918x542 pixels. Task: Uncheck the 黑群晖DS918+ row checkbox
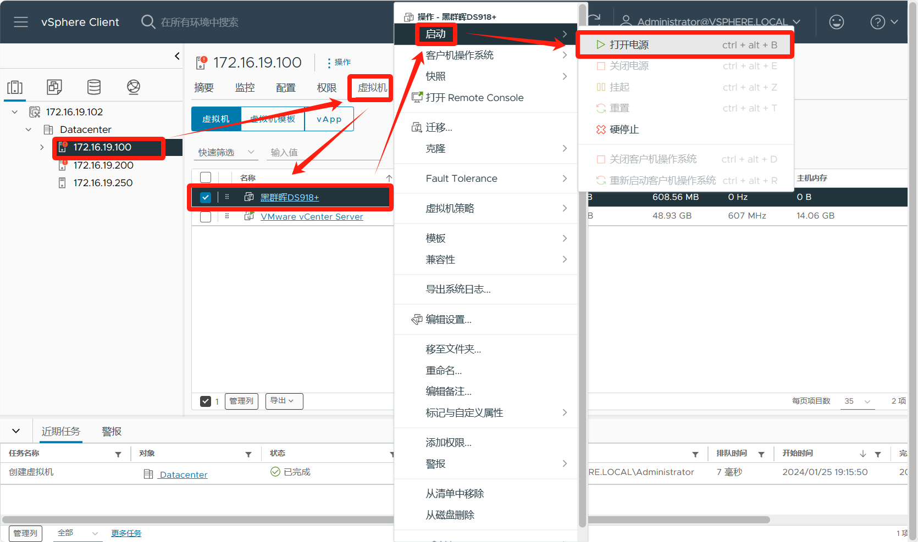coord(206,198)
